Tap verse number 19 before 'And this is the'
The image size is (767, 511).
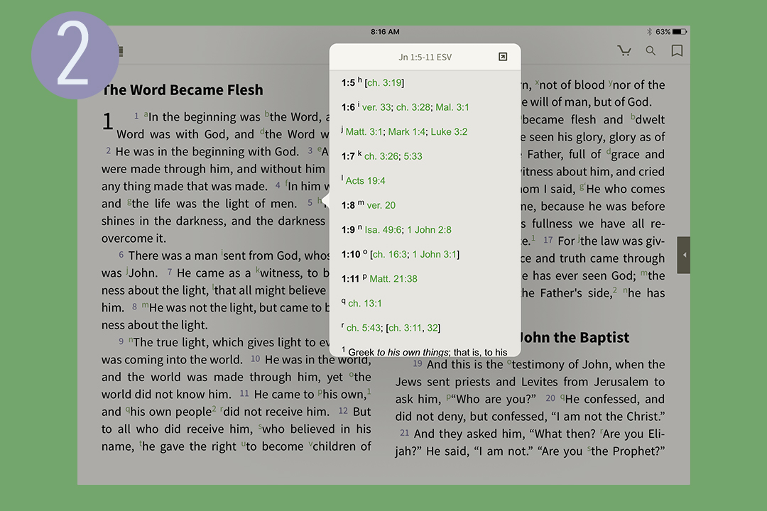(418, 363)
